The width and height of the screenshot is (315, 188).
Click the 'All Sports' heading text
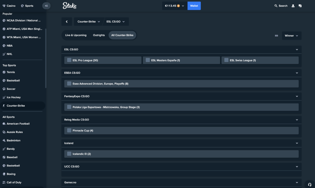point(8,117)
